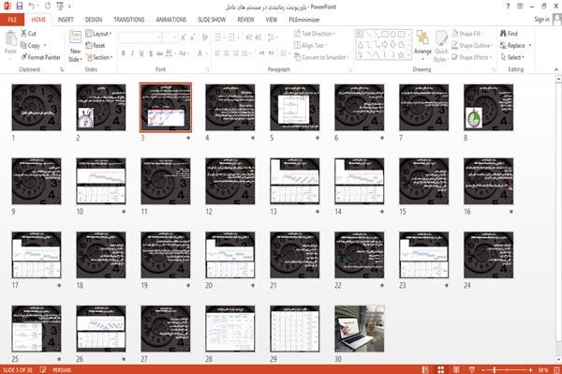
Task: Open the Section dropdown menu
Action: click(x=99, y=57)
